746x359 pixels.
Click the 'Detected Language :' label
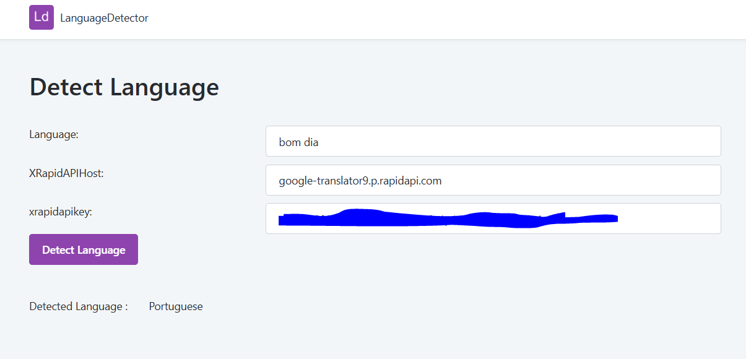coord(77,306)
